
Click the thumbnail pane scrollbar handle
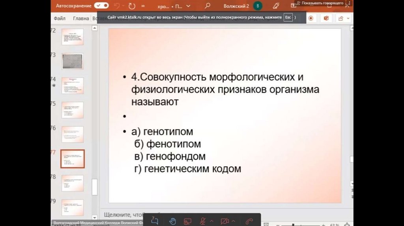click(95, 187)
